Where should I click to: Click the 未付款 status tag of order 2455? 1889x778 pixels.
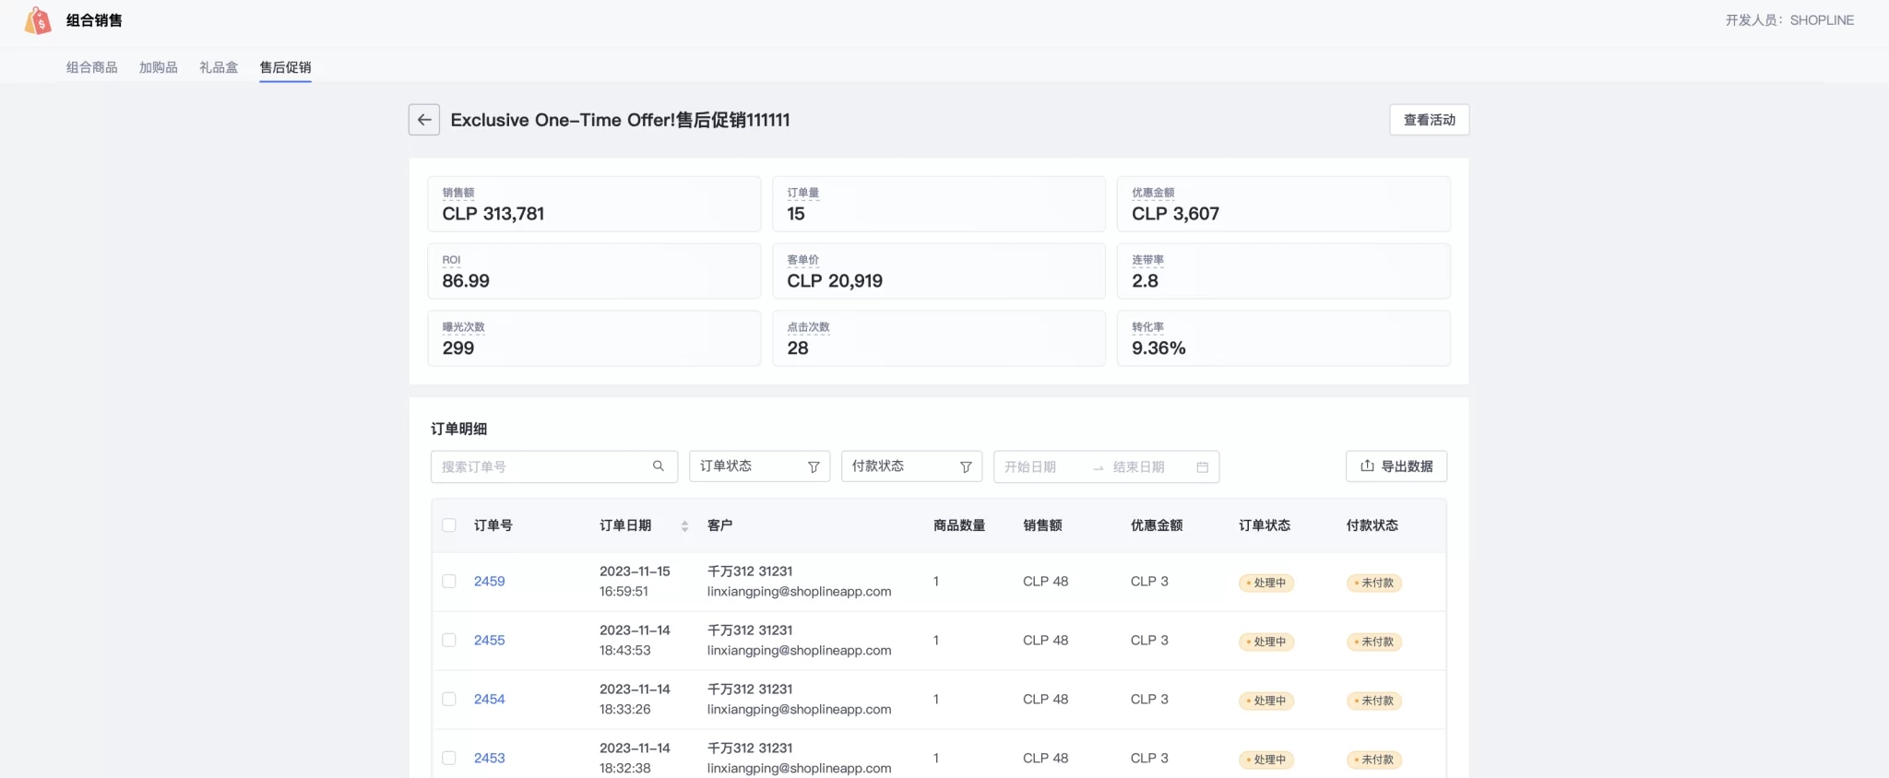click(1374, 642)
